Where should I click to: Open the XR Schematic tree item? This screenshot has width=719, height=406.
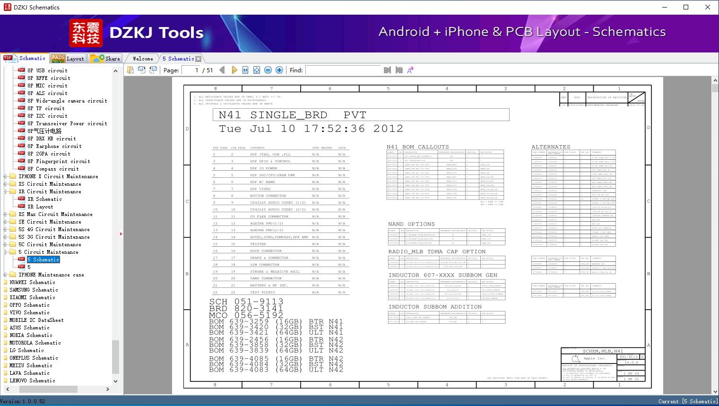click(44, 199)
